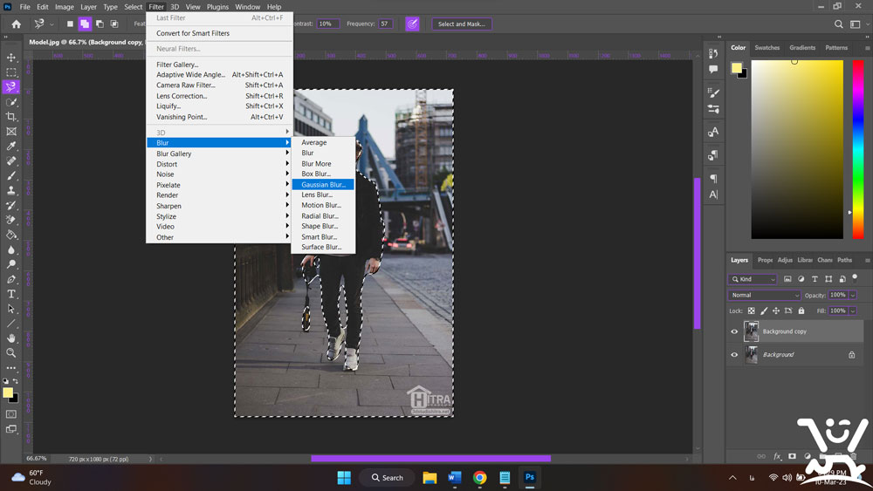Switch to the Gradients tab
The height and width of the screenshot is (491, 873).
point(802,48)
